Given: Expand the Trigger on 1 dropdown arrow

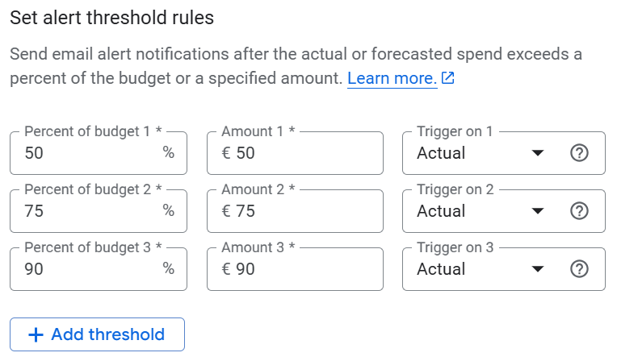Looking at the screenshot, I should click(538, 153).
